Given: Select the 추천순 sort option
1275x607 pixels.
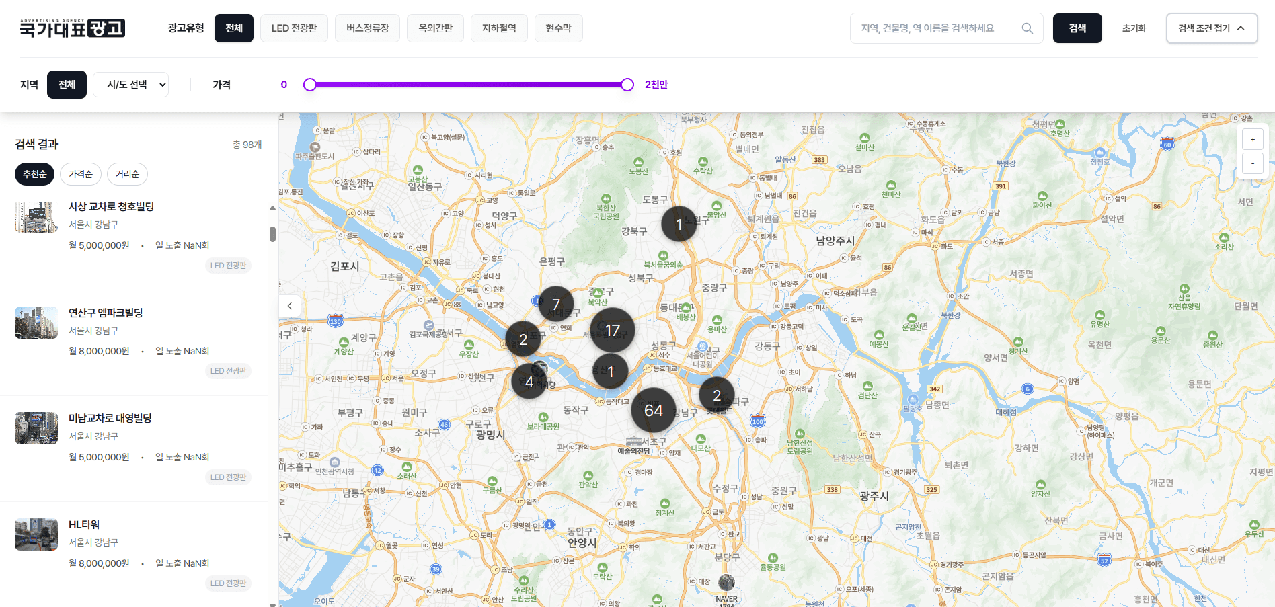Looking at the screenshot, I should click(34, 174).
